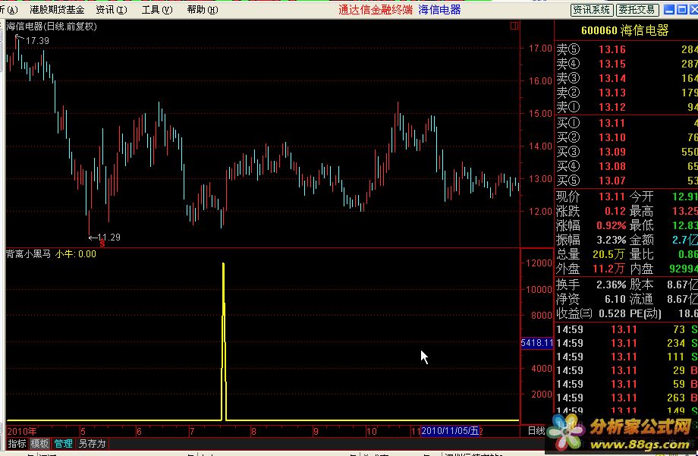The image size is (698, 456).
Task: Click the 委托交易 button
Action: click(637, 10)
